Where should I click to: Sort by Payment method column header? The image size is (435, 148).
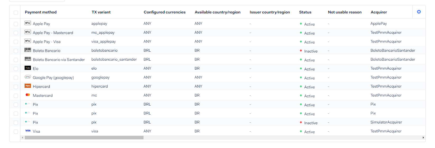pos(41,12)
